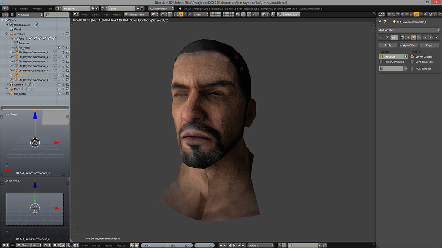The image size is (442, 248).
Task: Click the search field in outliner
Action: click(57, 15)
